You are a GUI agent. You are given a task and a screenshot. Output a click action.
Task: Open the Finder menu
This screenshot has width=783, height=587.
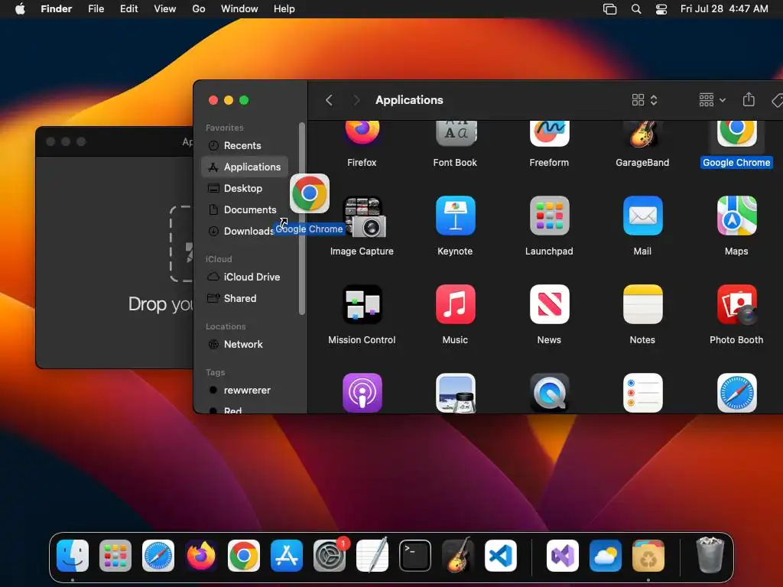coord(57,9)
